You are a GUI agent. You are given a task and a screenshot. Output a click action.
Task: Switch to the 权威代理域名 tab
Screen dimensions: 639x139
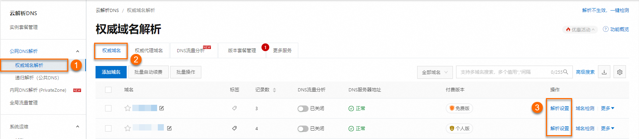click(149, 50)
